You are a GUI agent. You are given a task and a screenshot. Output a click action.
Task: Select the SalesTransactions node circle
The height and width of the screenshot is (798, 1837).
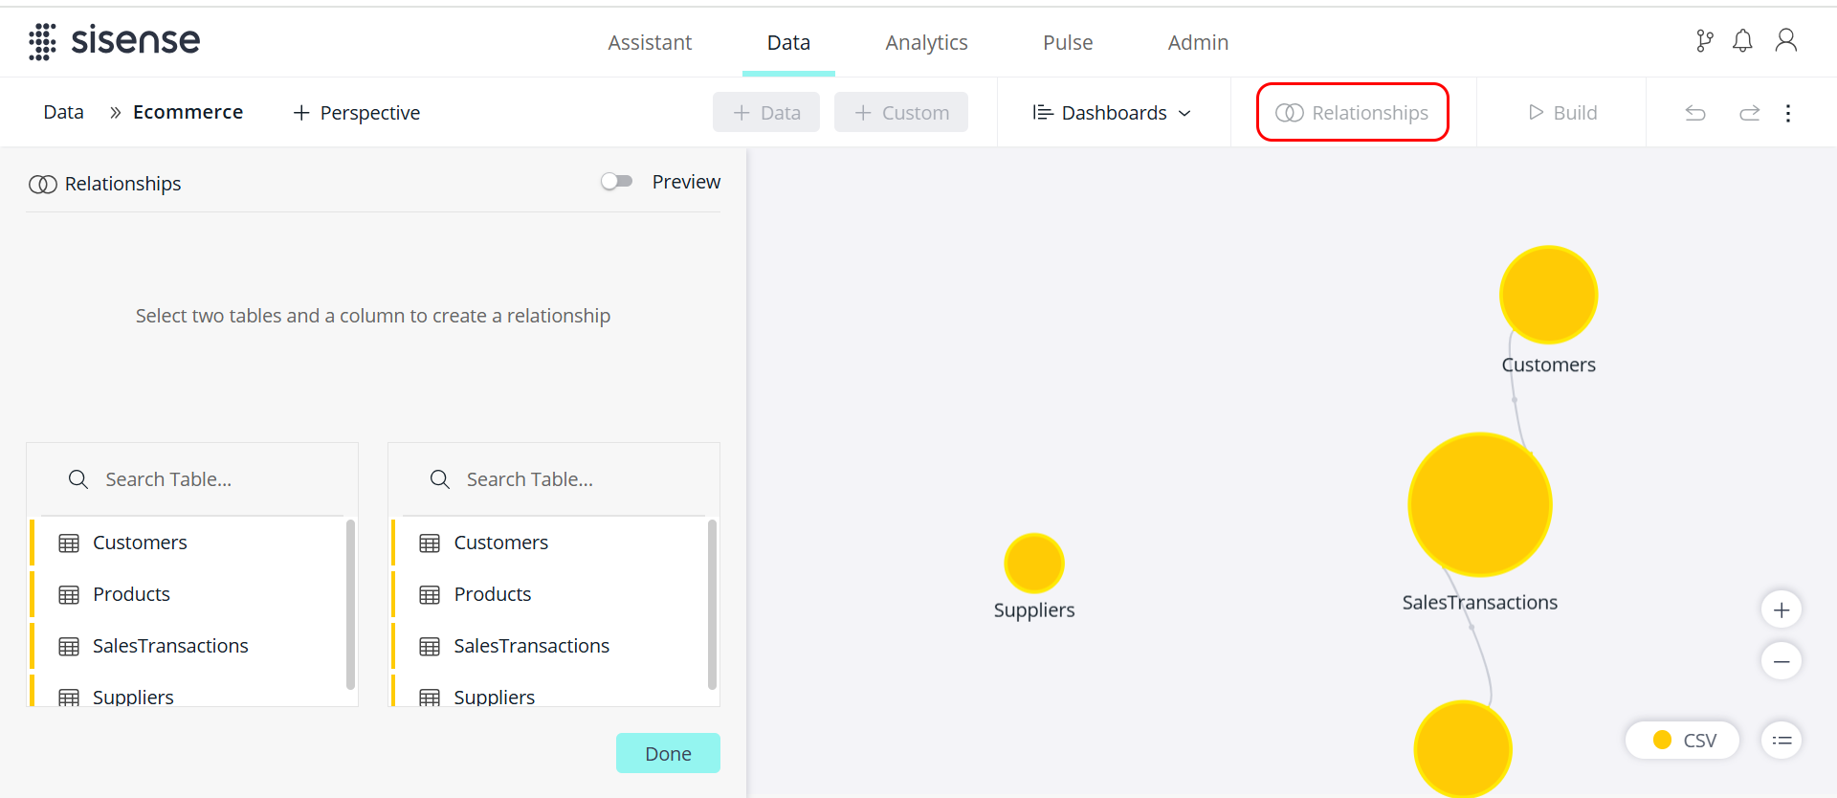point(1479,504)
